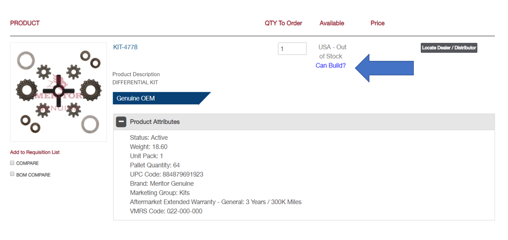
Task: Open the differential kit product thumbnail
Action: [58, 92]
